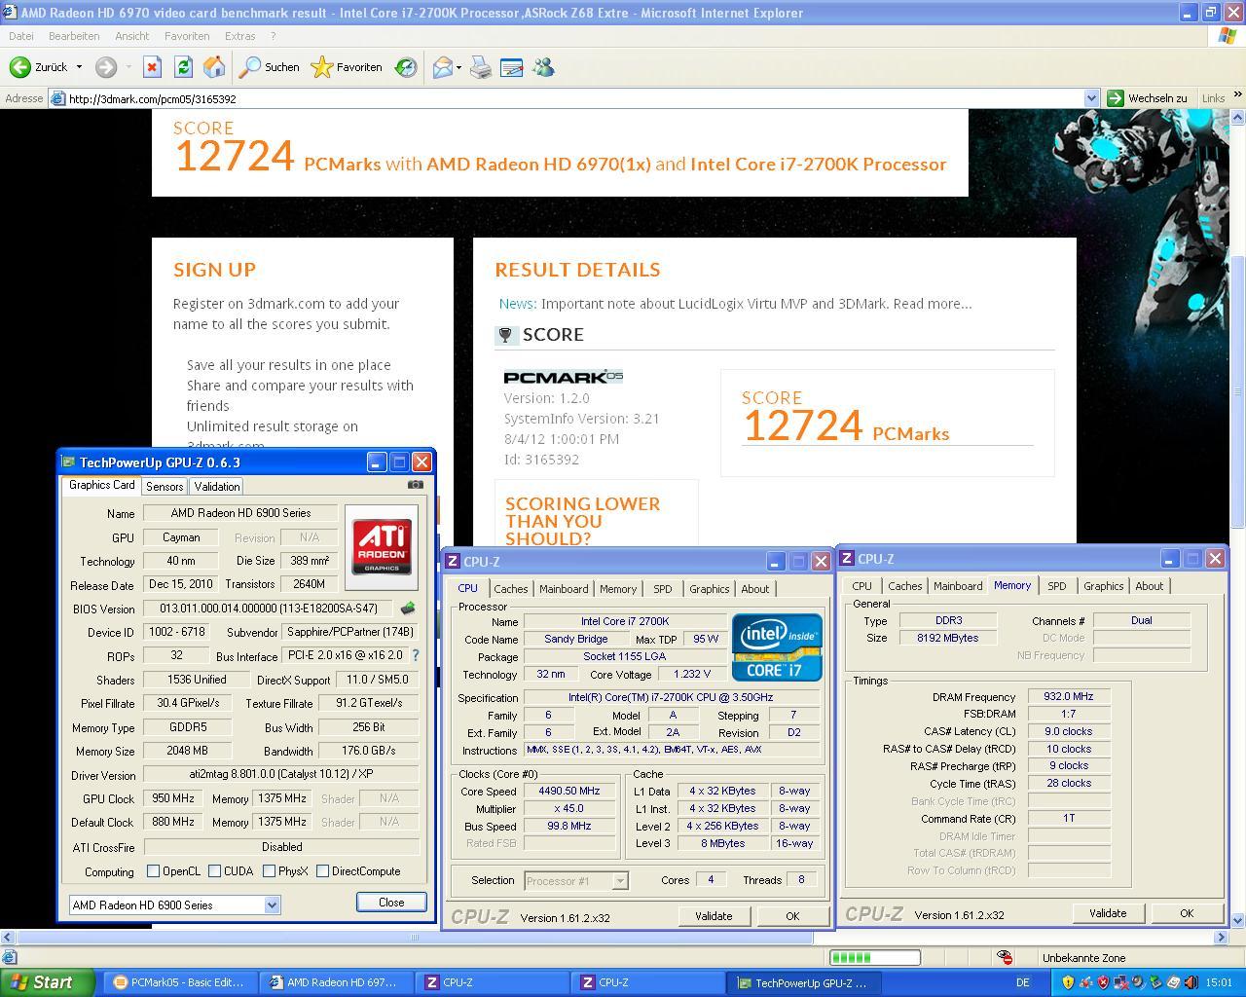Click the trophy icon beside SCORE heading
The width and height of the screenshot is (1246, 997).
[505, 335]
